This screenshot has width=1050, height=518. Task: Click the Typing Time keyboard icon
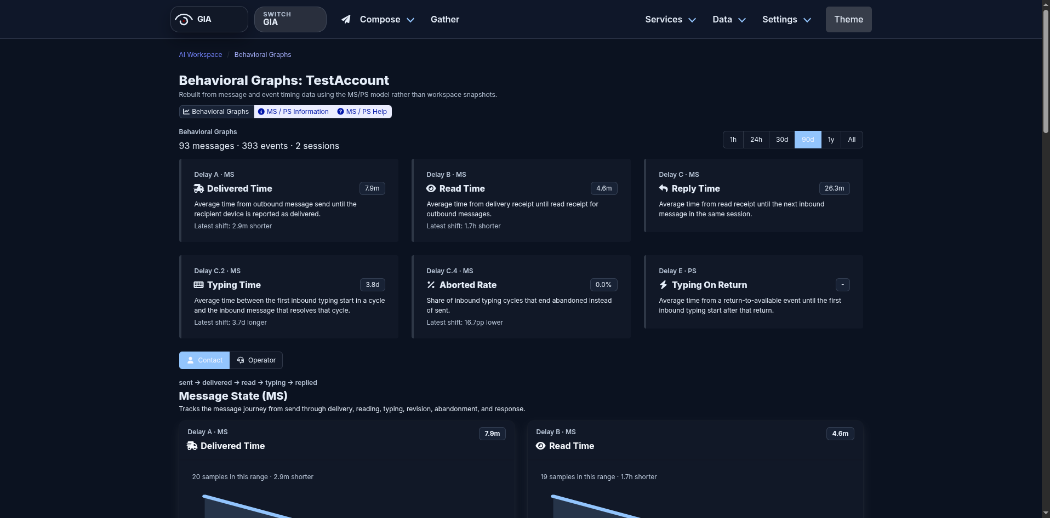(x=198, y=285)
